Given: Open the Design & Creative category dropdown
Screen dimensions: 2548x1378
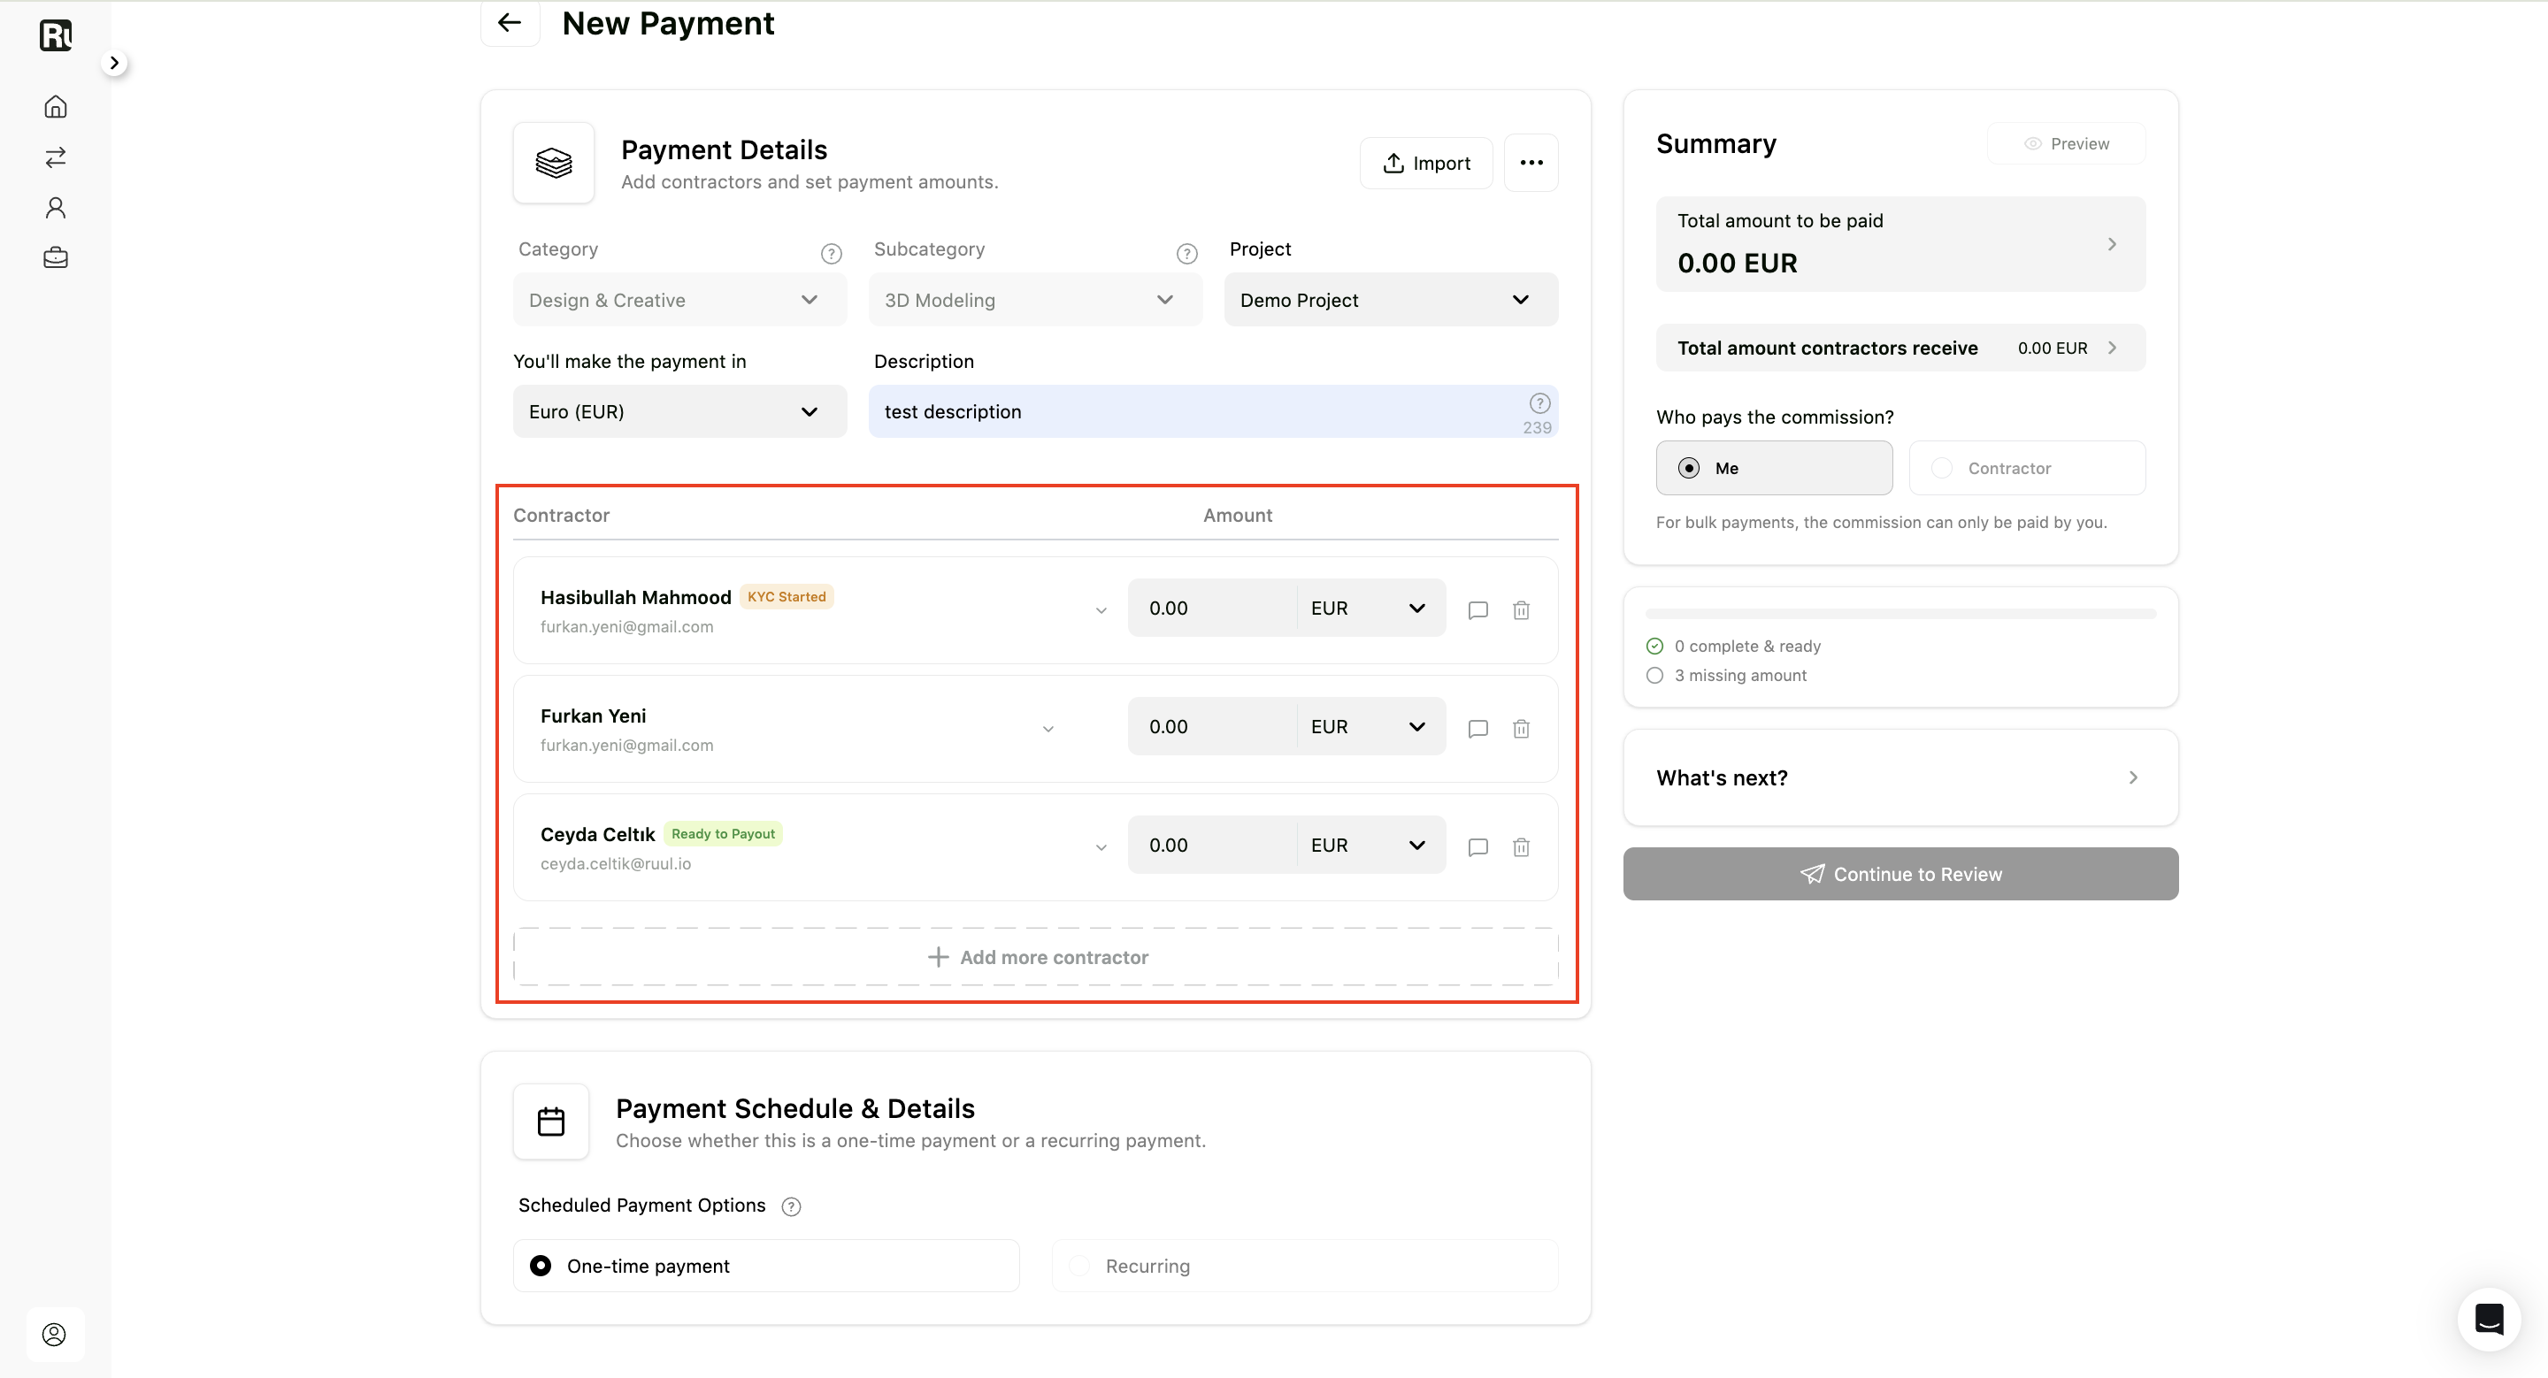Looking at the screenshot, I should click(x=679, y=300).
